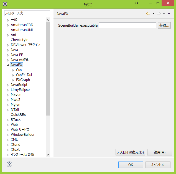
Task: Select AmaterasUML in the tree
Action: click(22, 30)
